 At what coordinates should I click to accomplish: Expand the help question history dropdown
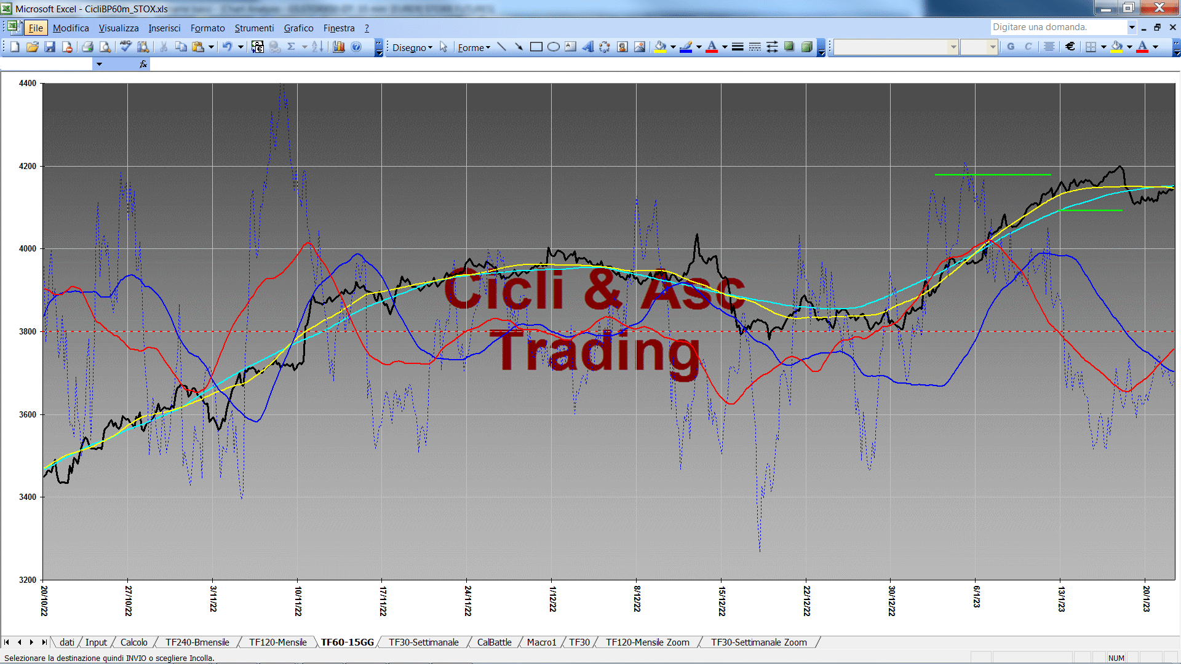click(1131, 27)
